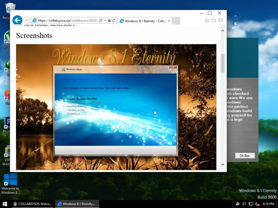Click the address bar search magnifier icon

click(100, 20)
